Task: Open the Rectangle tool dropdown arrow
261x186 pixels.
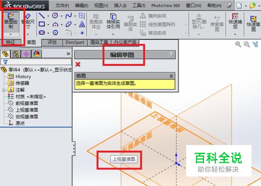Action: (48, 24)
